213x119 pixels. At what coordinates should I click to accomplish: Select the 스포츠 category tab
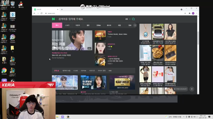click(67, 25)
